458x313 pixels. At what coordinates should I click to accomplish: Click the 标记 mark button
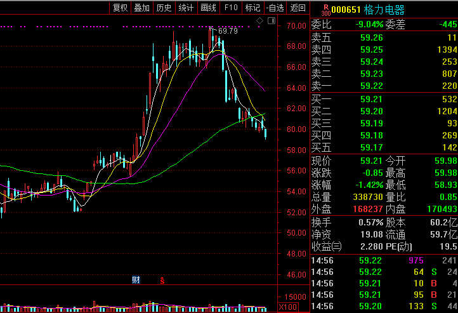(253, 8)
